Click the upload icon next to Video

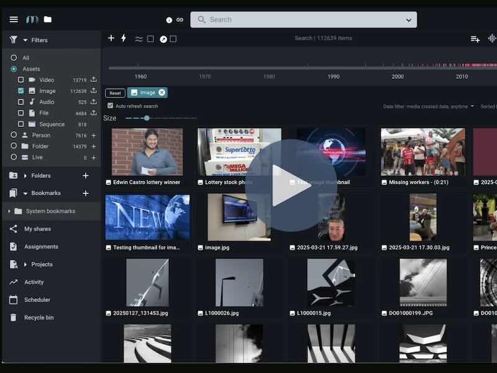tap(94, 80)
